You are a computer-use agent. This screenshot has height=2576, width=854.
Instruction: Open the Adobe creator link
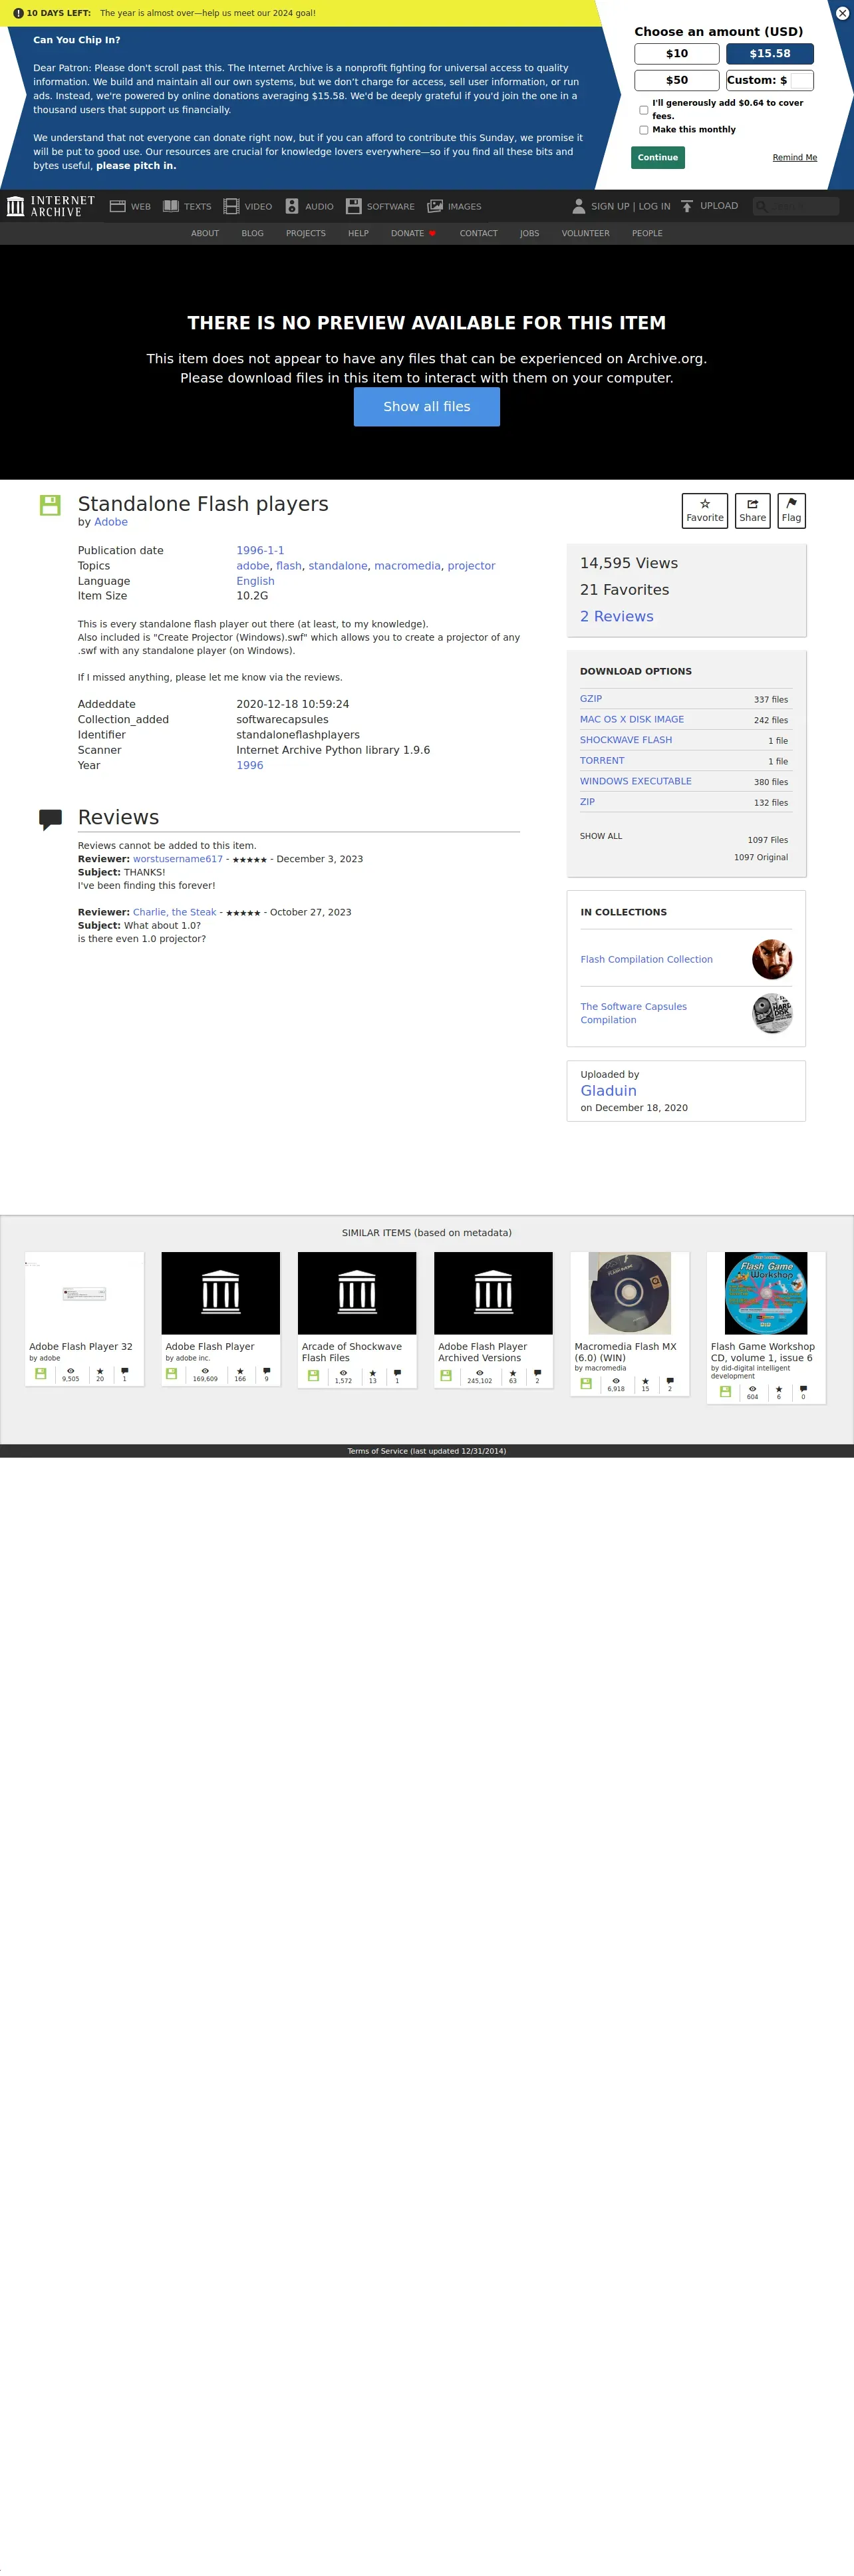pyautogui.click(x=111, y=522)
